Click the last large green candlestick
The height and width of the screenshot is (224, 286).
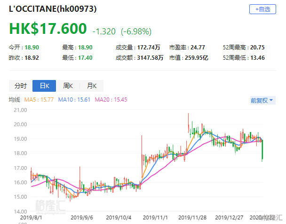coord(262,150)
